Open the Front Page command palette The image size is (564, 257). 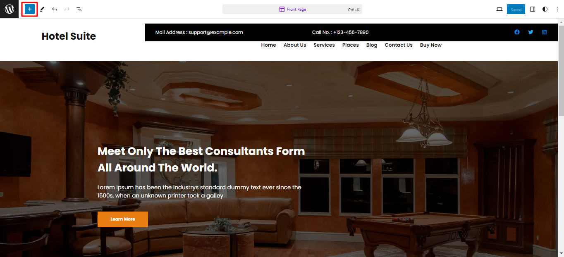pos(292,9)
